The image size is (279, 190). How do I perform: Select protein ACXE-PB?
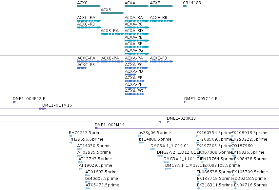click(161, 61)
